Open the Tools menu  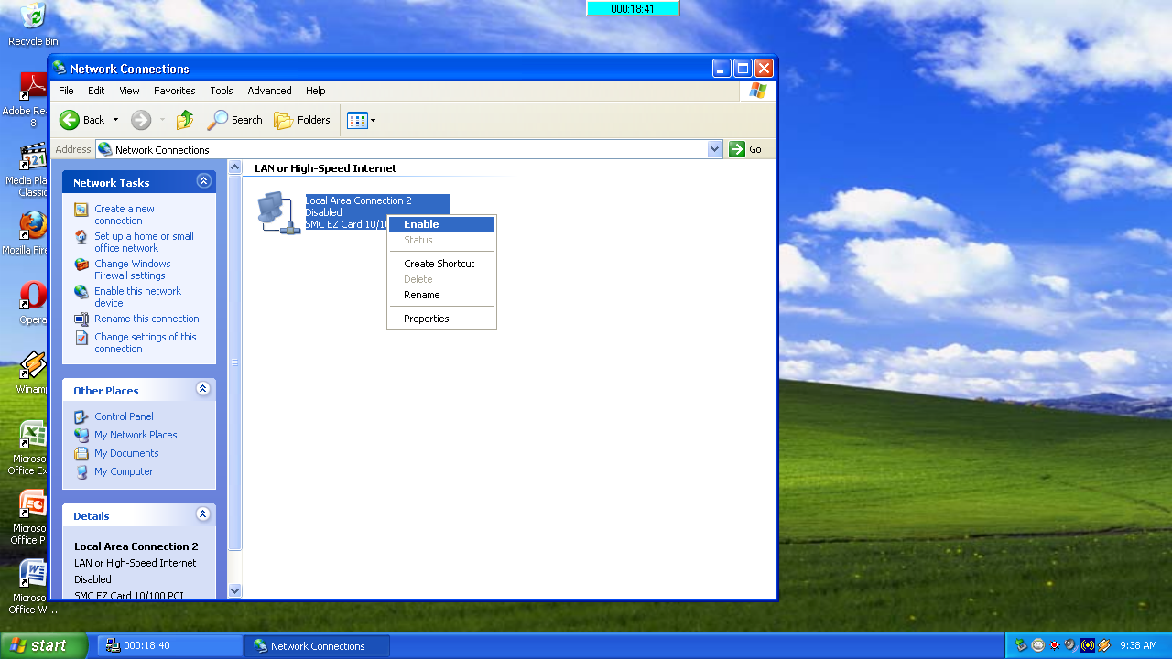click(x=222, y=91)
